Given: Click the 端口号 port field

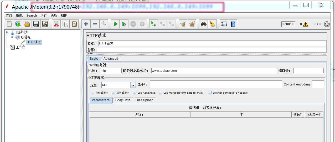Looking at the screenshot, I should [x=308, y=70].
